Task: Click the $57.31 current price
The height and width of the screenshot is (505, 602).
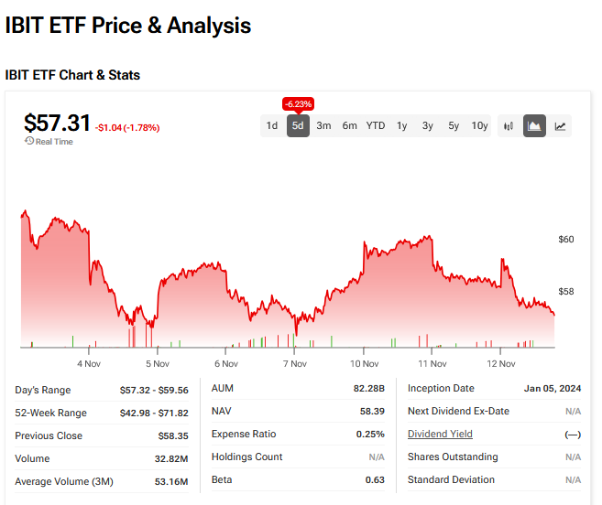Action: pyautogui.click(x=57, y=123)
